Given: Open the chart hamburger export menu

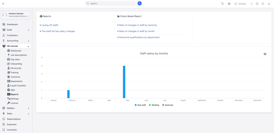Looking at the screenshot, I should pyautogui.click(x=265, y=54).
